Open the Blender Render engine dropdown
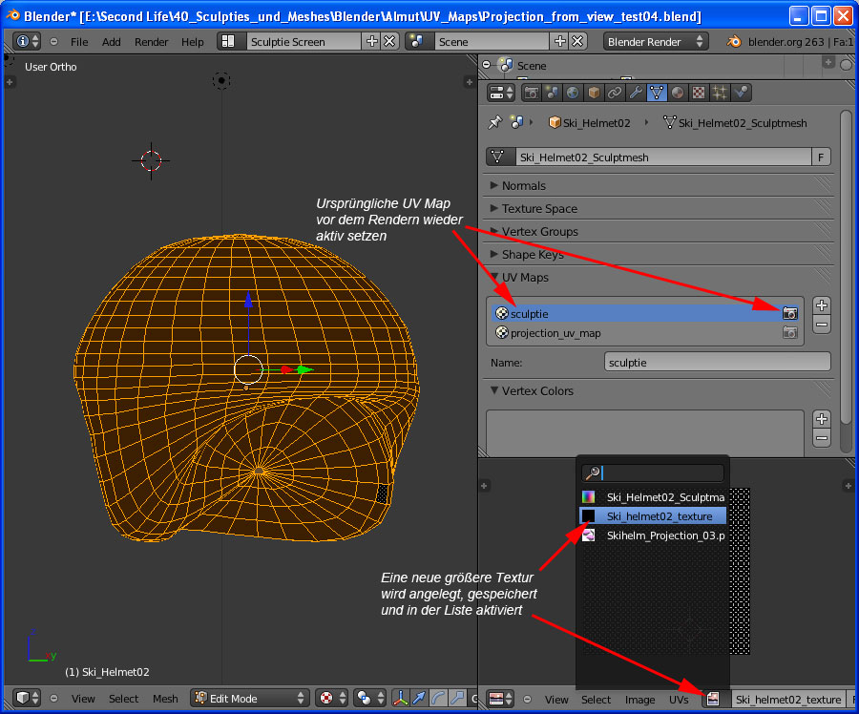The image size is (859, 714). tap(656, 41)
